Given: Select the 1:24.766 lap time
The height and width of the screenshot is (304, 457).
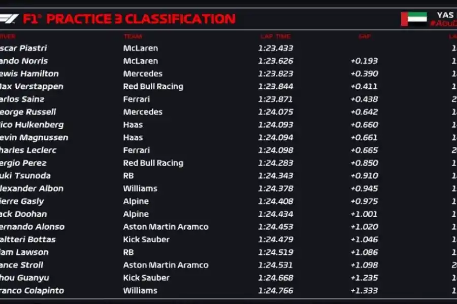Looking at the screenshot, I should click(275, 291).
